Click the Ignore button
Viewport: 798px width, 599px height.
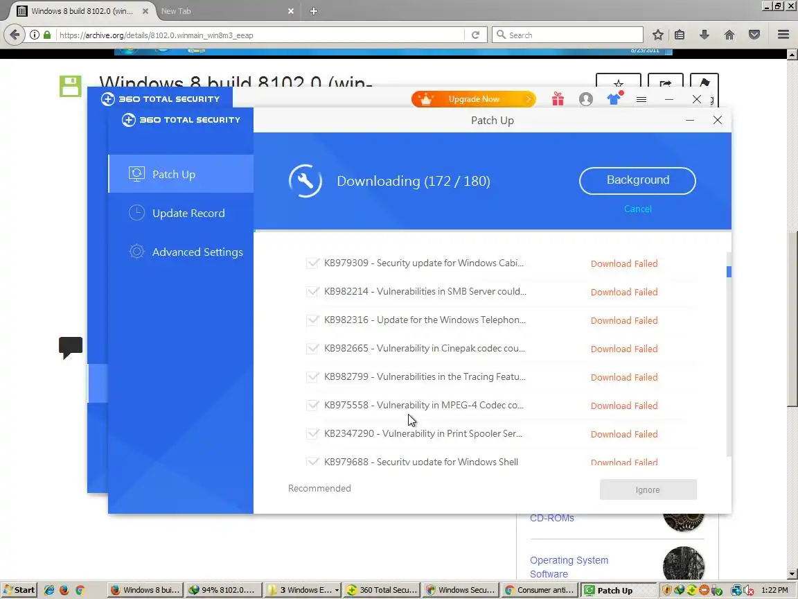(x=648, y=489)
